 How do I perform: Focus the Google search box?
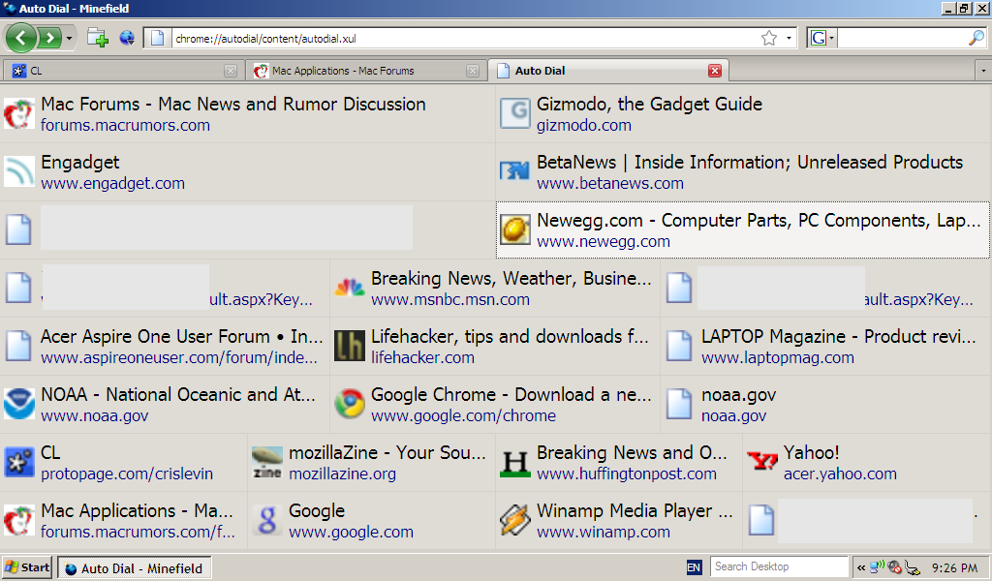(902, 38)
